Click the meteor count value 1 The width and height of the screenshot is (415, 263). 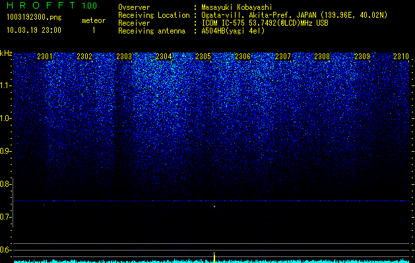click(x=94, y=30)
